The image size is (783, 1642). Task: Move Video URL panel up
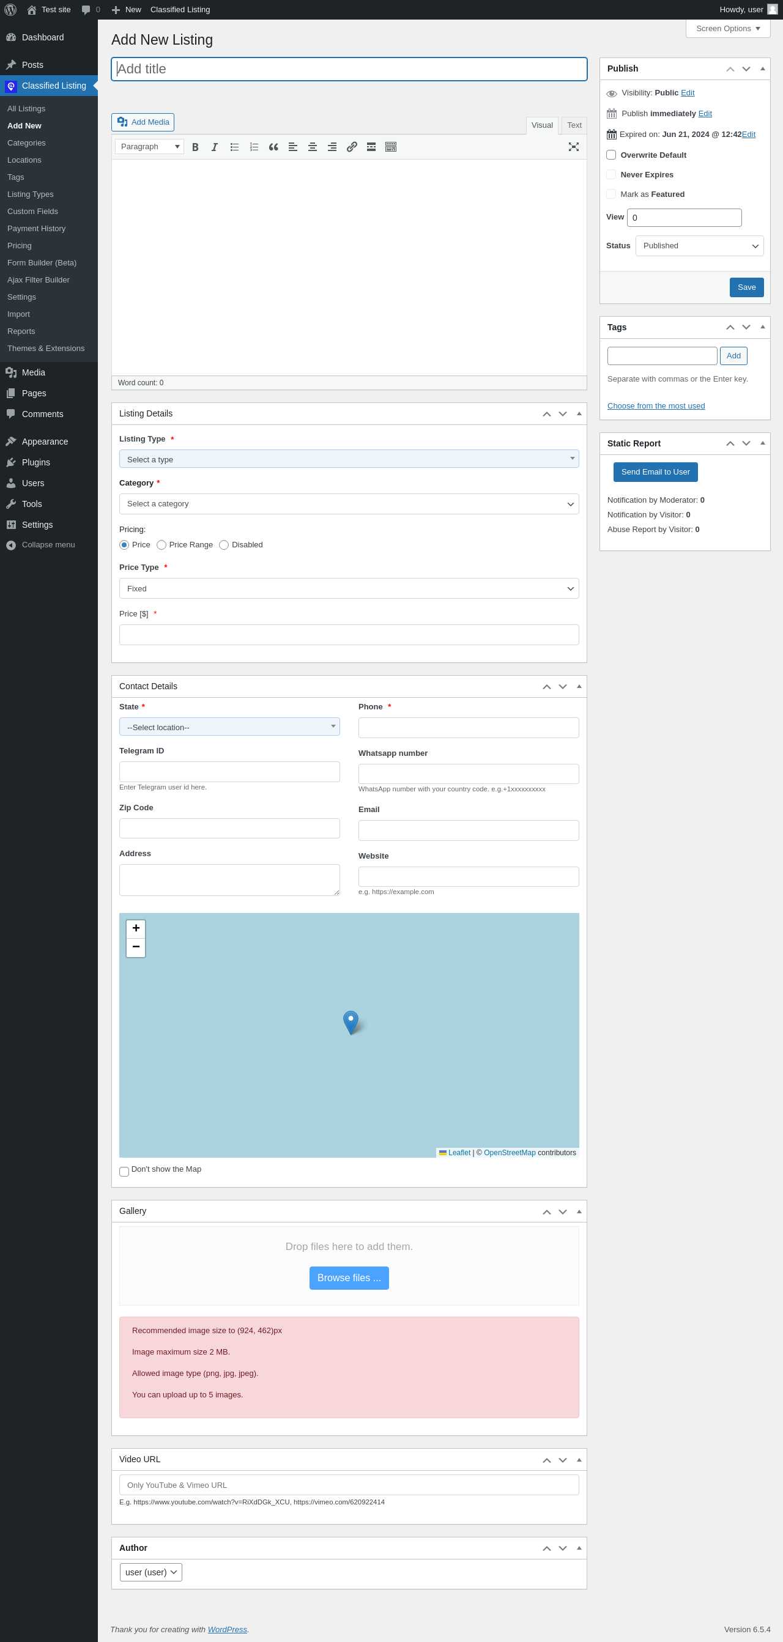546,1460
